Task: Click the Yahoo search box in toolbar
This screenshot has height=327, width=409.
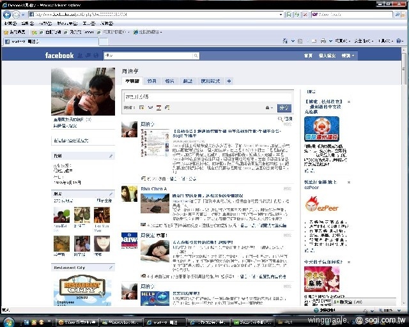Action: point(352,14)
